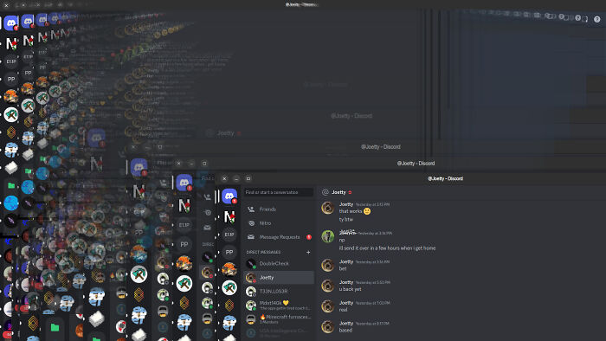Viewport: 606px width, 341px height.
Task: Click Joetty username above 'bet'
Action: coord(346,261)
